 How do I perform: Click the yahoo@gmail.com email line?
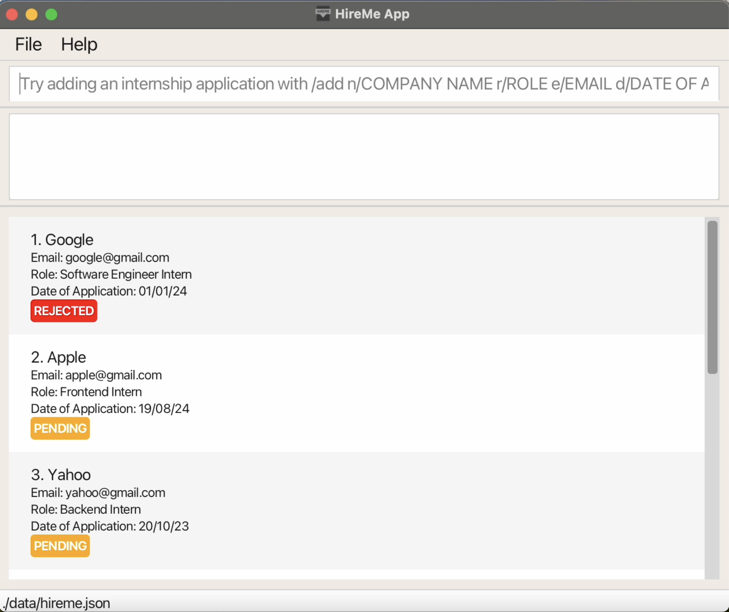click(x=98, y=493)
